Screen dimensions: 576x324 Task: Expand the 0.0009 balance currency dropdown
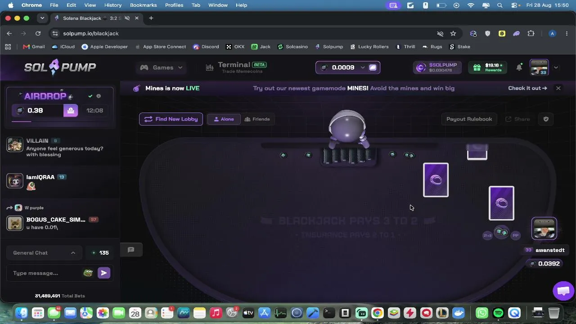pos(362,67)
